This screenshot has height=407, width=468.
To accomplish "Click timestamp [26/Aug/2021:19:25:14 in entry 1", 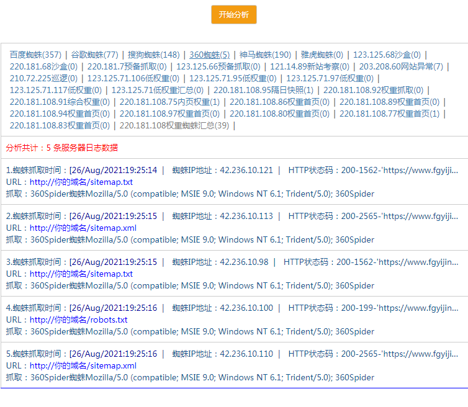I will 113,171.
